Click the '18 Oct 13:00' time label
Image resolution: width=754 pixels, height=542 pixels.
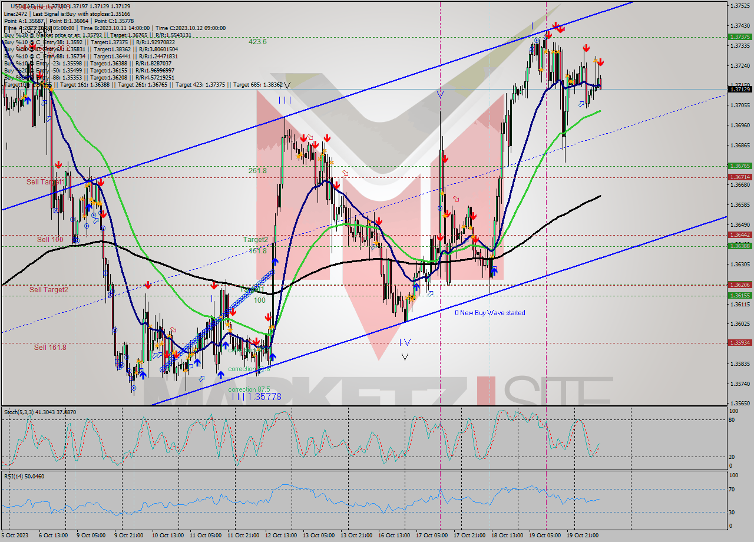tap(507, 536)
